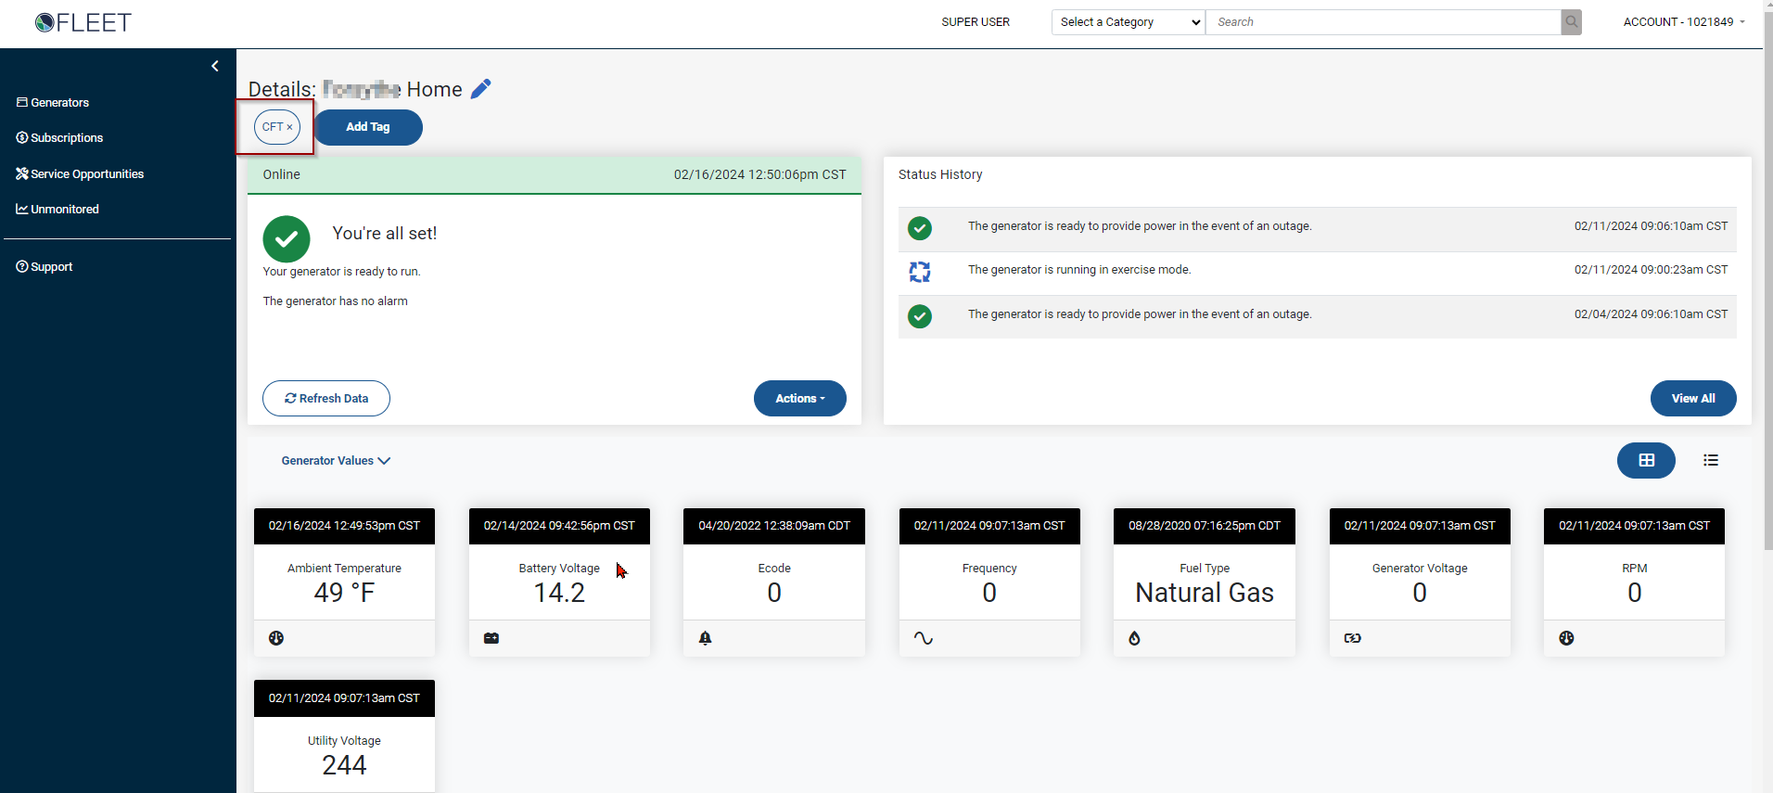Click View All status history

1693,399
